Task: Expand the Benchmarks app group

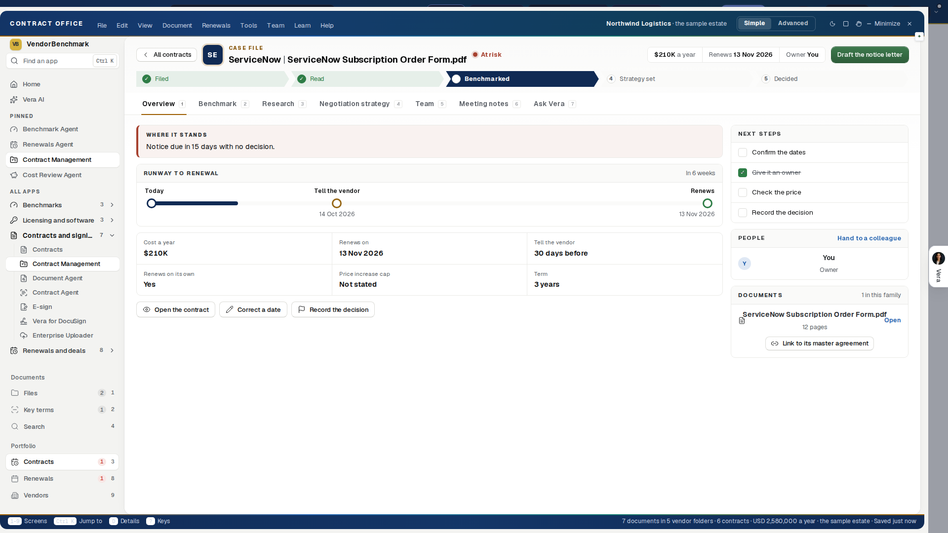Action: [x=112, y=205]
